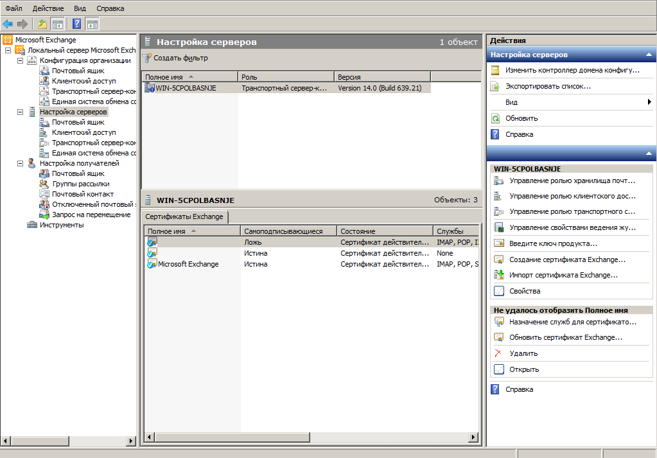Screen dimensions: 657x458
Task: Click the tree pane scroll right arrow
Action: click(x=131, y=441)
